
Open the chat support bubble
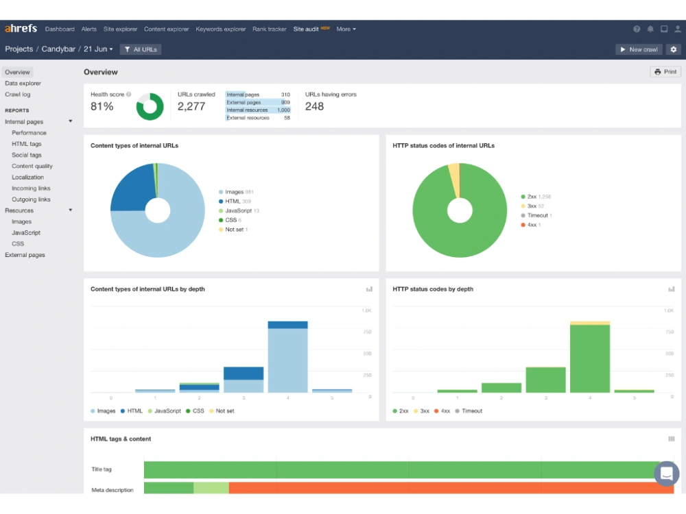666,474
